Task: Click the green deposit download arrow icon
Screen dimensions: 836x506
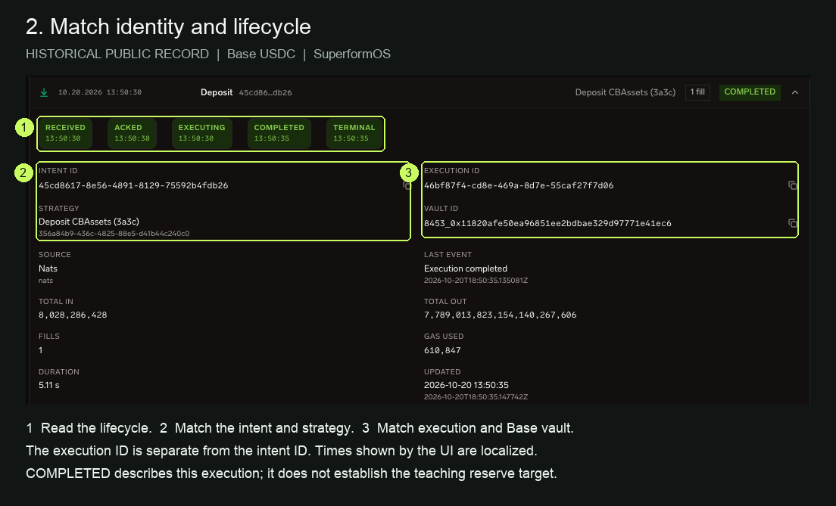Action: click(44, 93)
